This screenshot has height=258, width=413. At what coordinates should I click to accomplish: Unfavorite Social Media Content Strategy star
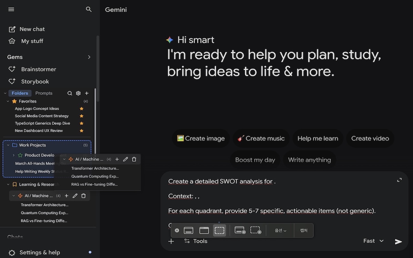[82, 116]
